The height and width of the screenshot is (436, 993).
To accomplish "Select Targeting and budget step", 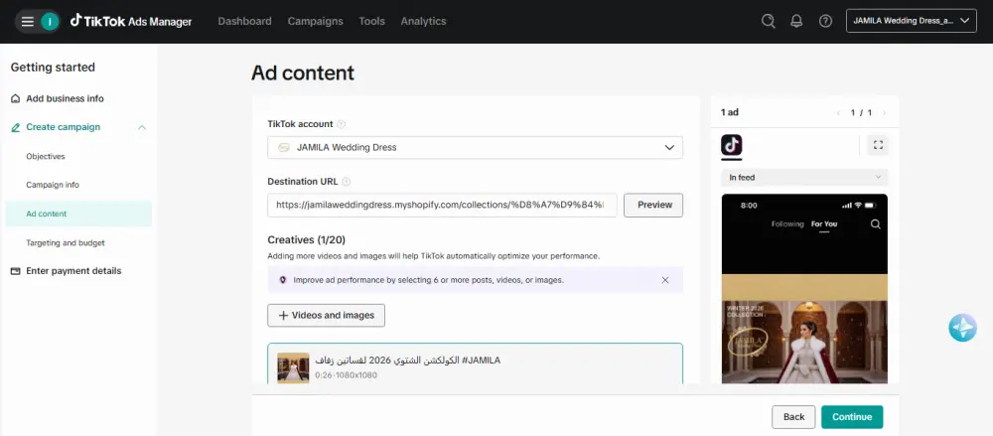I will [66, 242].
